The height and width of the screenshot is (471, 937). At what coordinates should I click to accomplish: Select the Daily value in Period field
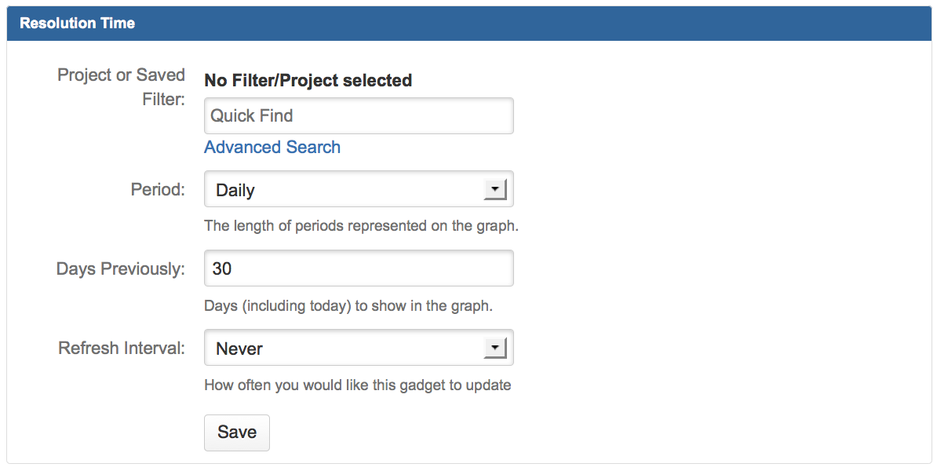tap(235, 191)
